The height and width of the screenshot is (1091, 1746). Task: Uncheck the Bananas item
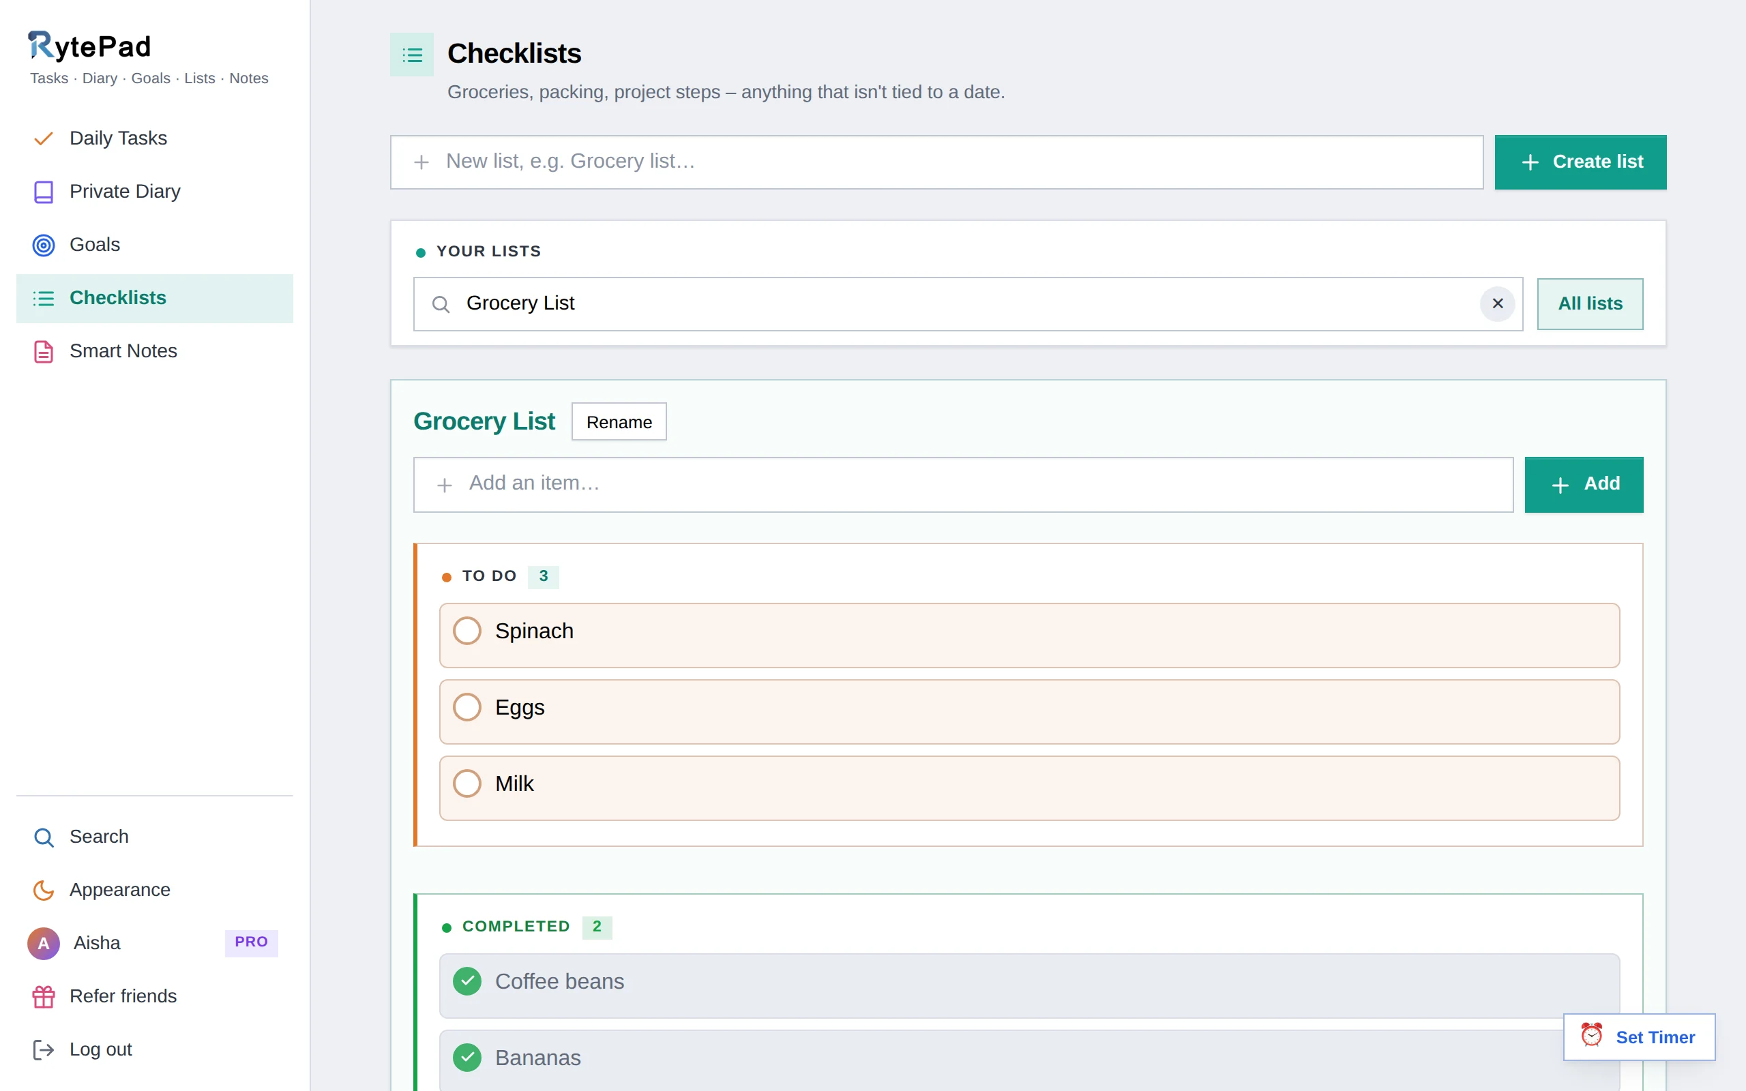(x=467, y=1058)
